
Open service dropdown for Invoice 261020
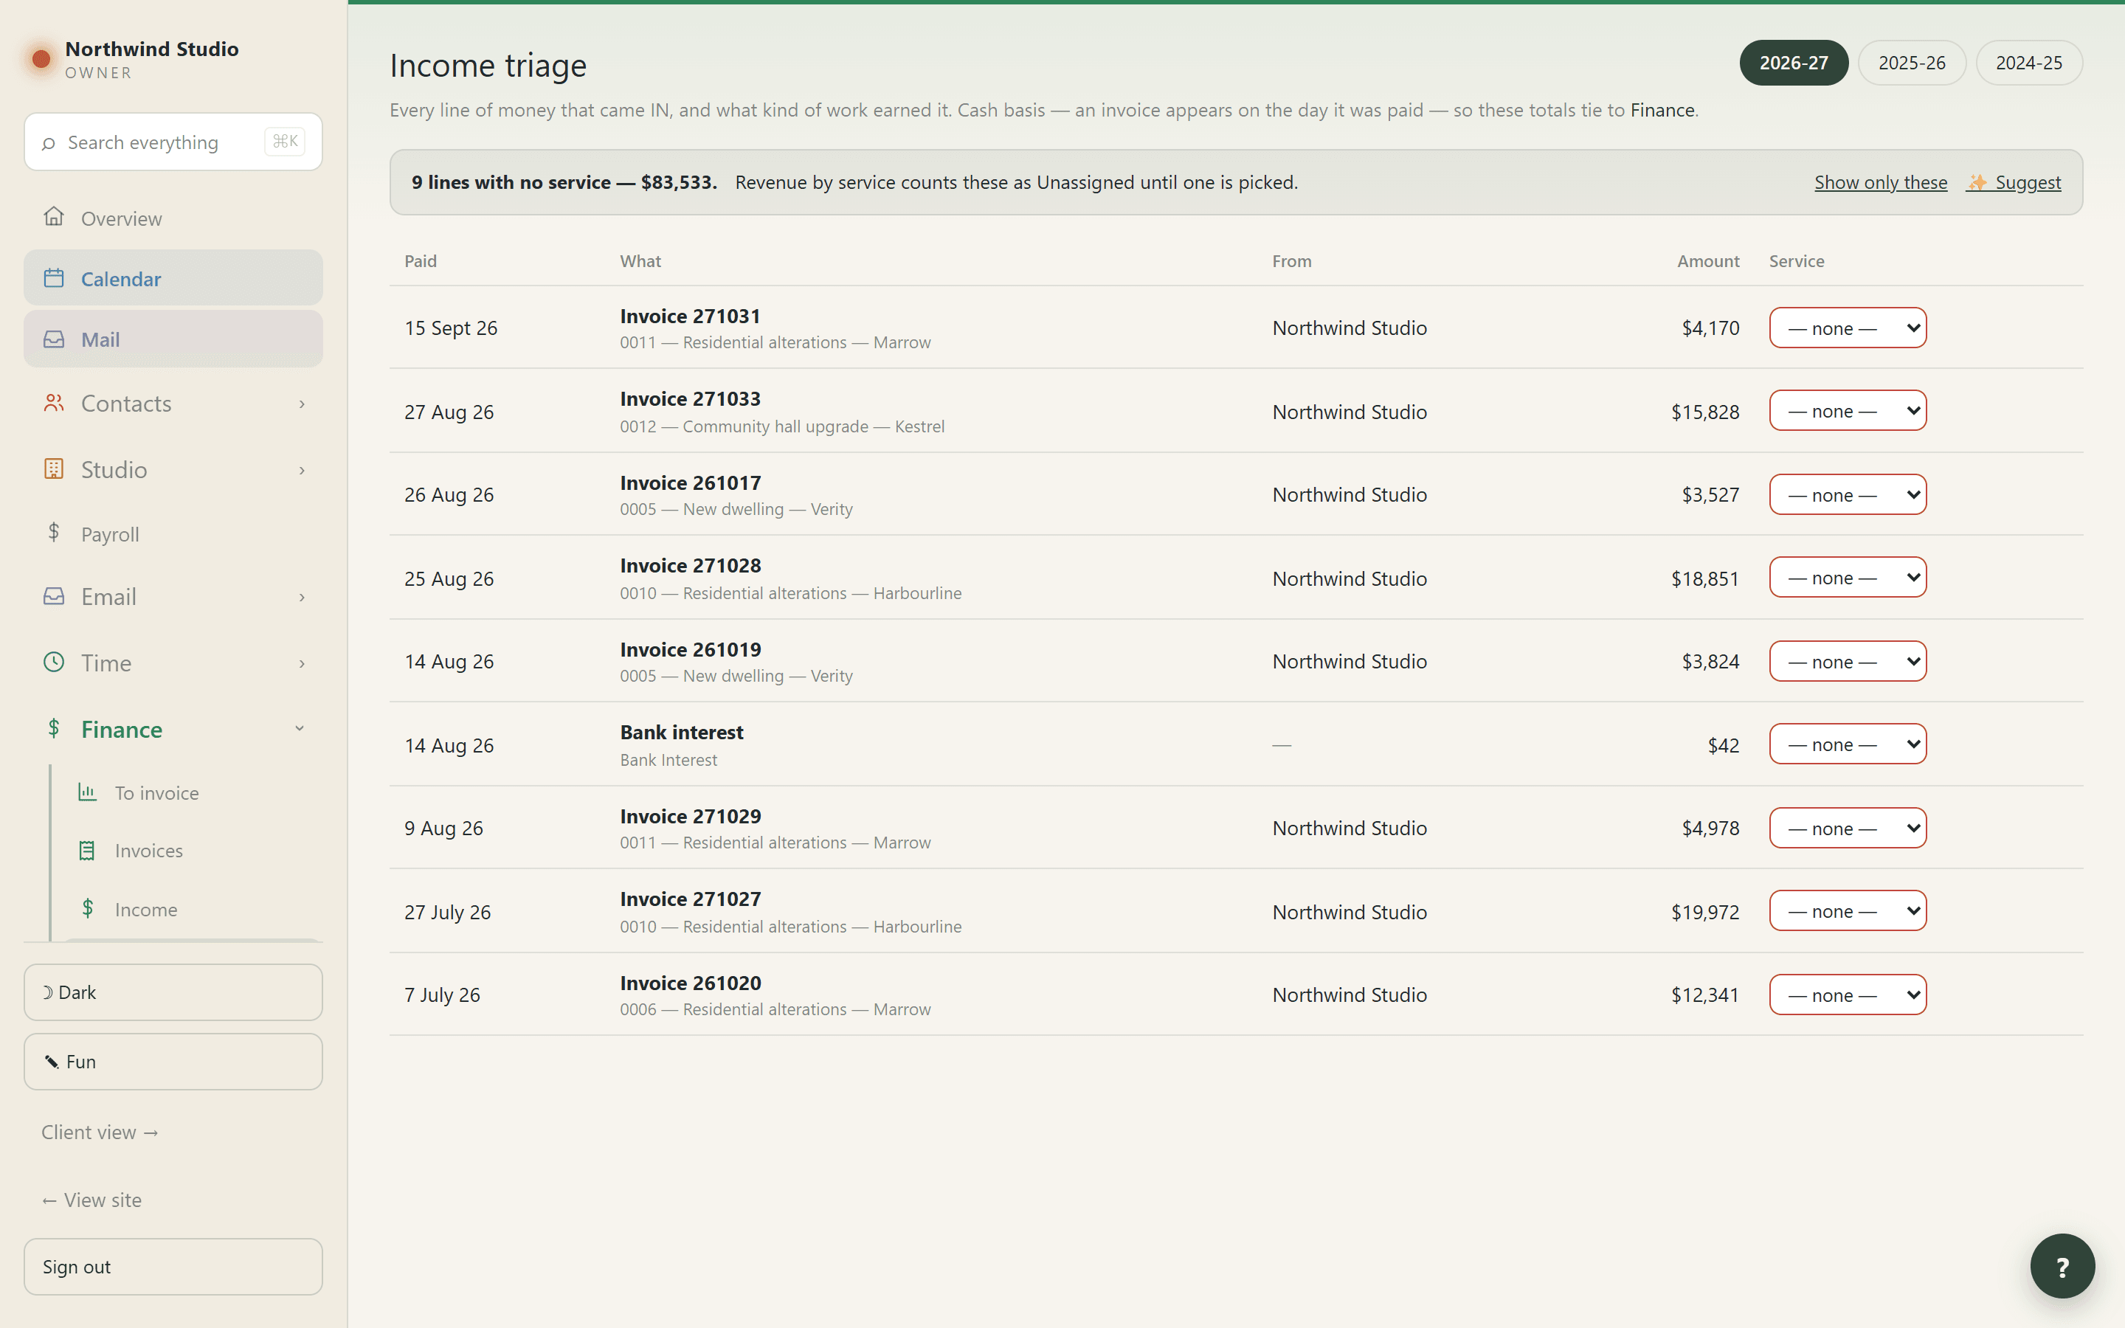1848,995
